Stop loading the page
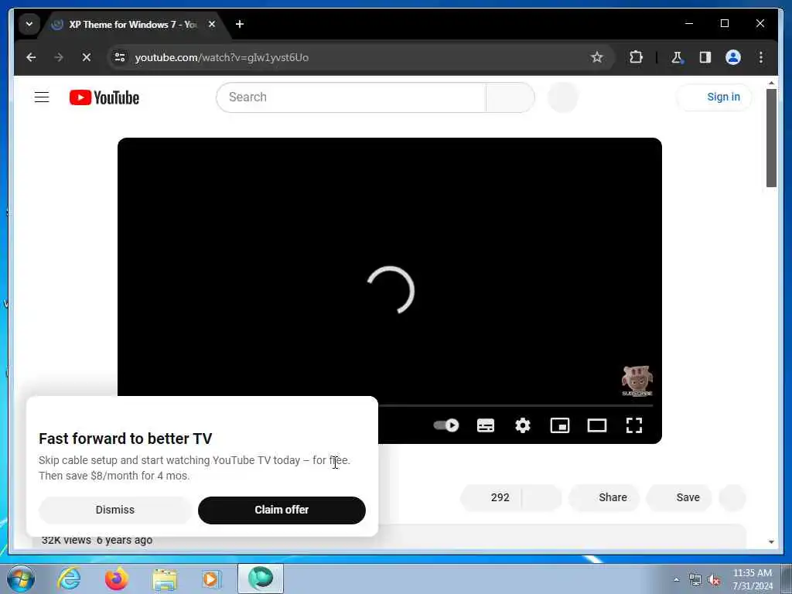Viewport: 792px width, 594px height. pyautogui.click(x=87, y=57)
